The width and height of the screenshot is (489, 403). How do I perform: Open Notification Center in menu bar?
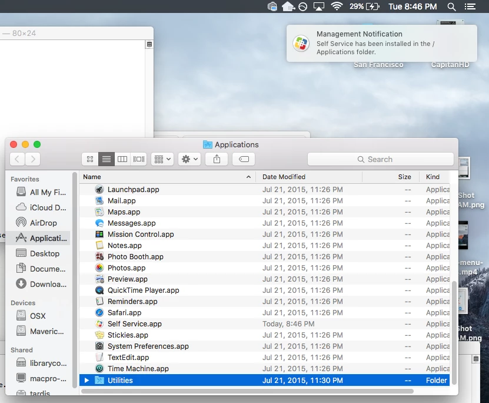[x=470, y=6]
